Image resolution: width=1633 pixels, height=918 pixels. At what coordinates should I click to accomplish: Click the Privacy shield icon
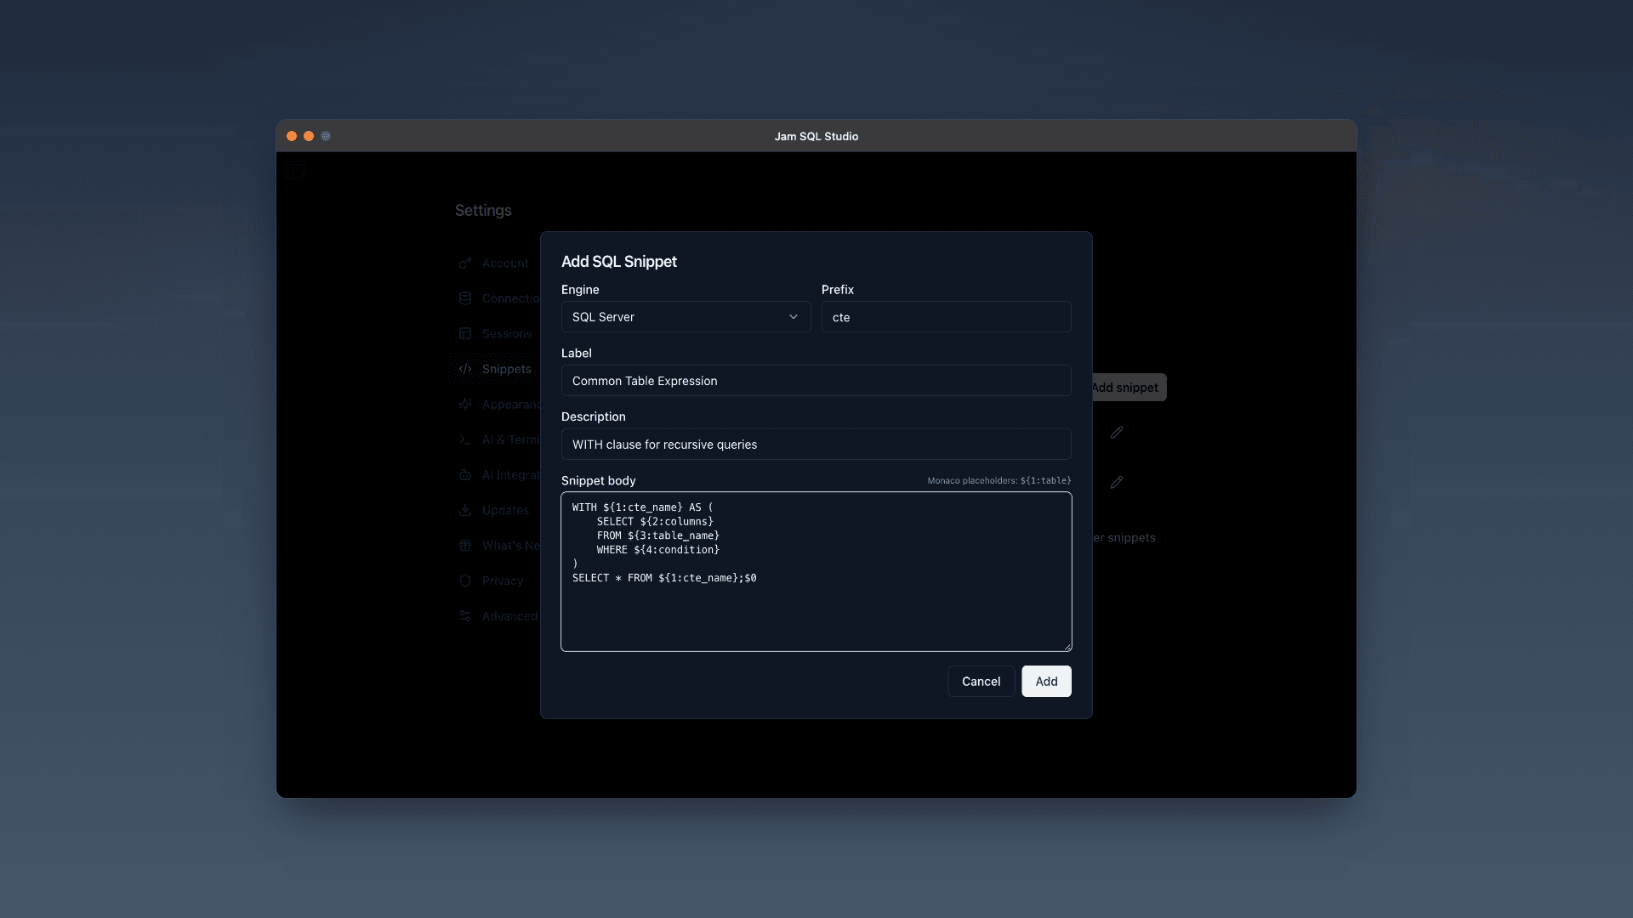465,581
